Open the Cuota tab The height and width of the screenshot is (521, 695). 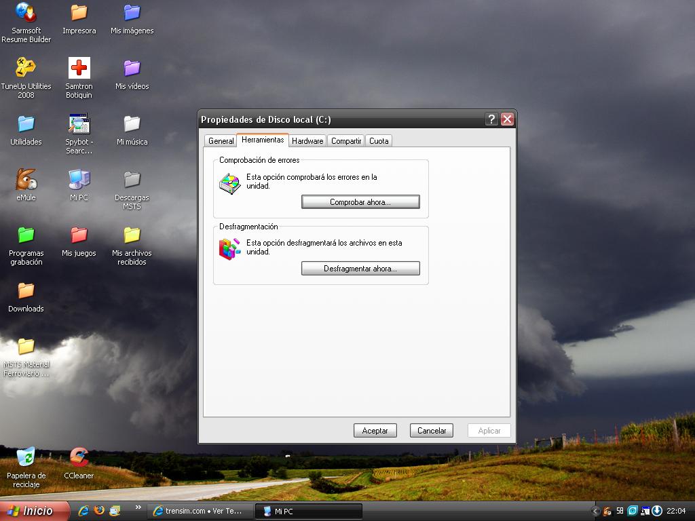(379, 141)
